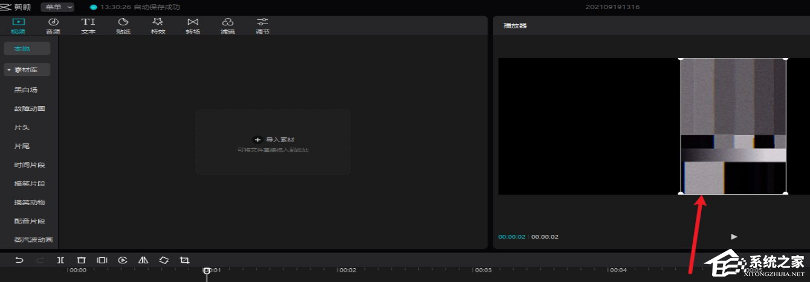Screen dimensions: 810x282
Task: Click the auto-save status check icon
Action: (x=93, y=7)
